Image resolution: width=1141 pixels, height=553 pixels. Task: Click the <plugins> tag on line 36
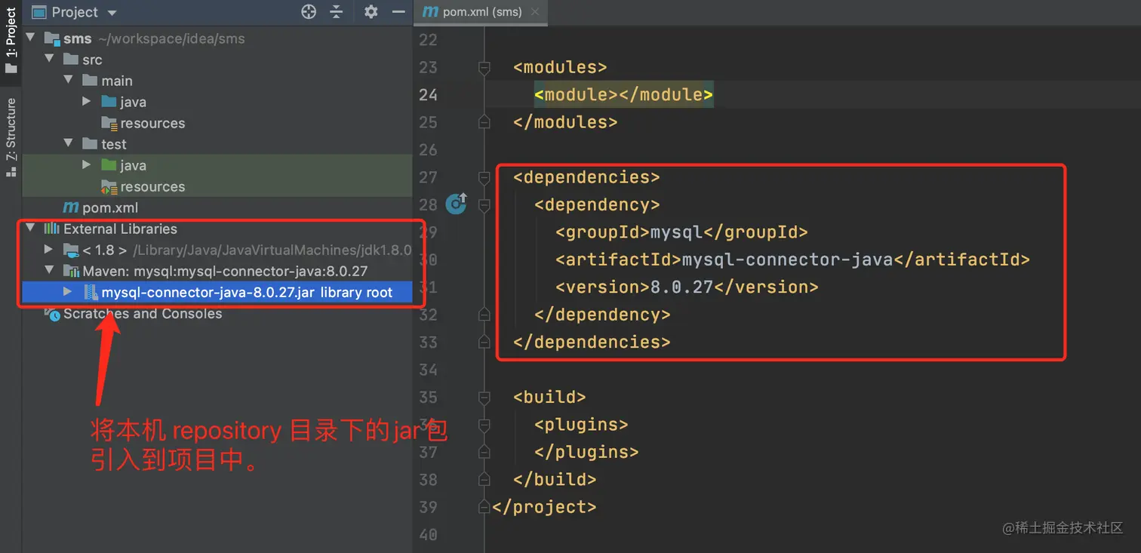coord(581,425)
